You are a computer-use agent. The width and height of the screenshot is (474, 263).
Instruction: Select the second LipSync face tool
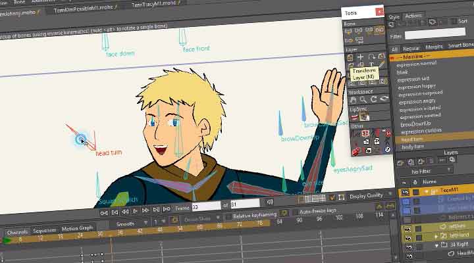[x=364, y=116]
